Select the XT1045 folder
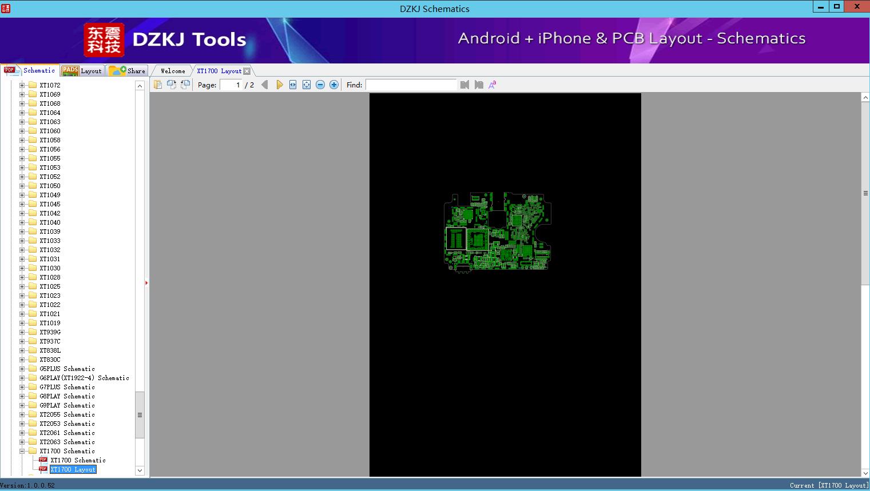 click(x=50, y=204)
